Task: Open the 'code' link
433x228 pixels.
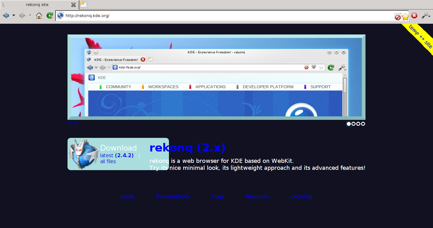Action: click(127, 196)
